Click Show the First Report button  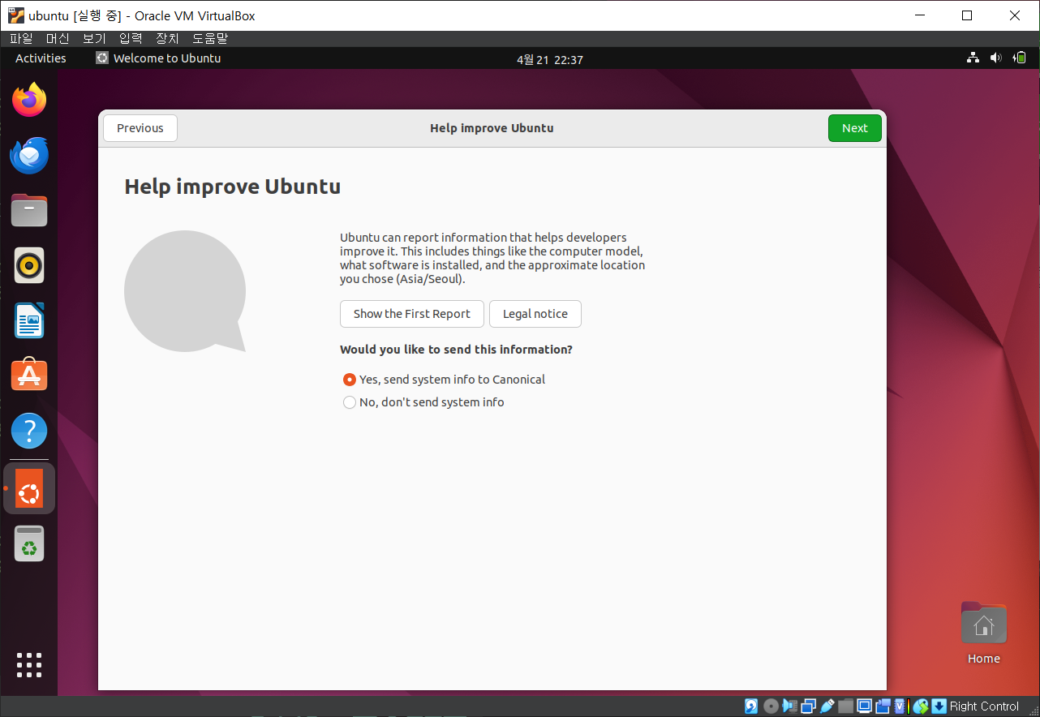[412, 314]
